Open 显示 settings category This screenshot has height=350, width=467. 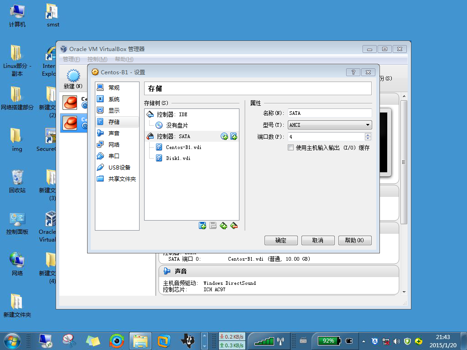tap(117, 110)
